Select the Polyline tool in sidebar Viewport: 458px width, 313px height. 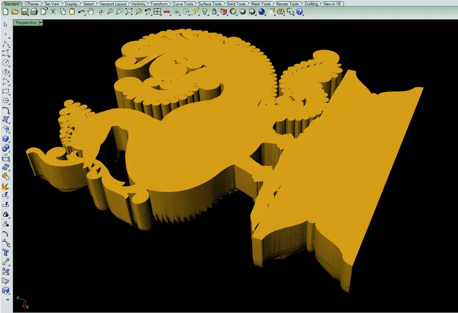point(6,44)
